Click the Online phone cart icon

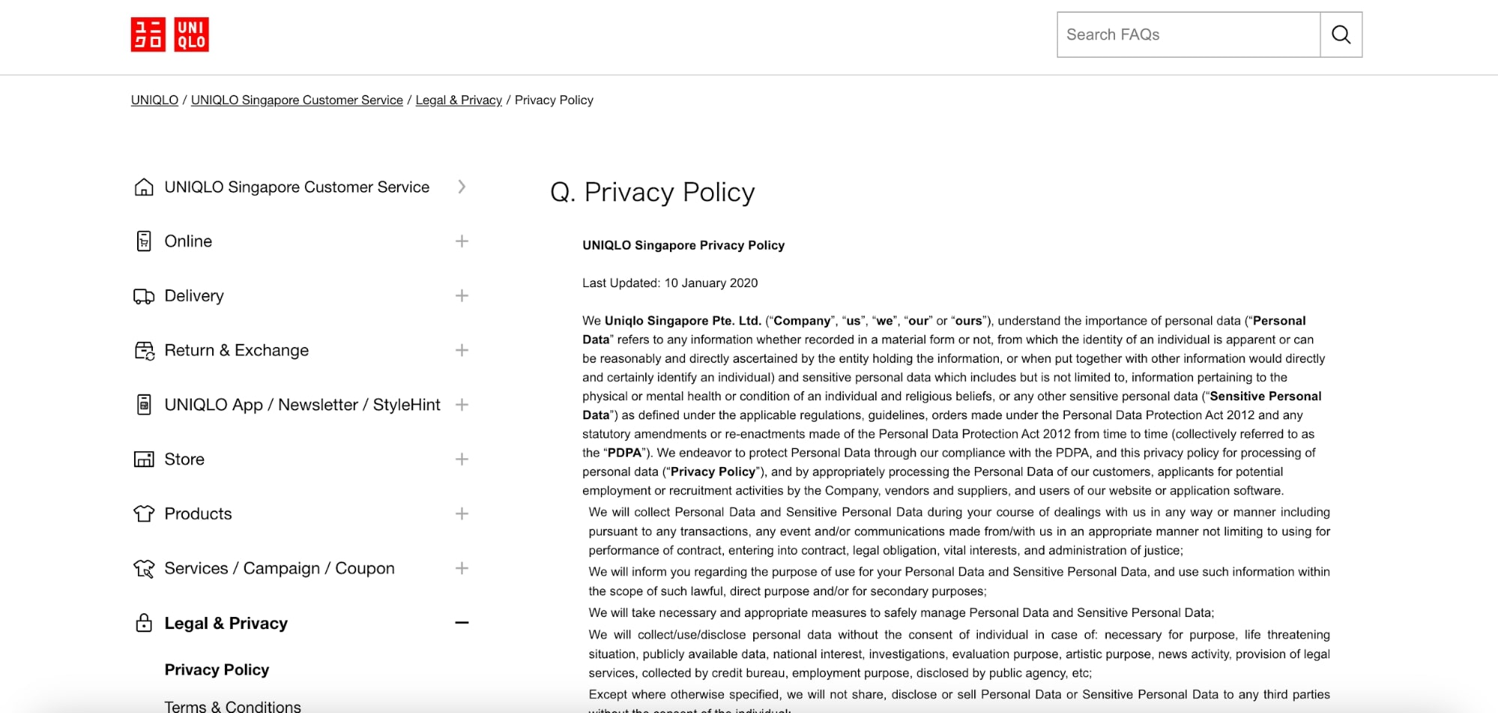[x=144, y=241]
